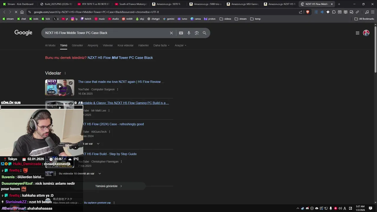Screen dimensions: 377x212
Task: Select the 'Görseller' search tab
Action: click(77, 45)
